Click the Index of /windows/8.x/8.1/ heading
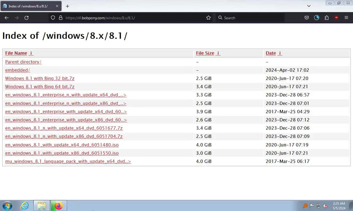 click(x=65, y=36)
